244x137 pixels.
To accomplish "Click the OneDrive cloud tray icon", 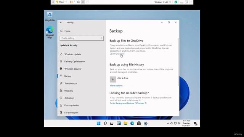I will (172, 123).
